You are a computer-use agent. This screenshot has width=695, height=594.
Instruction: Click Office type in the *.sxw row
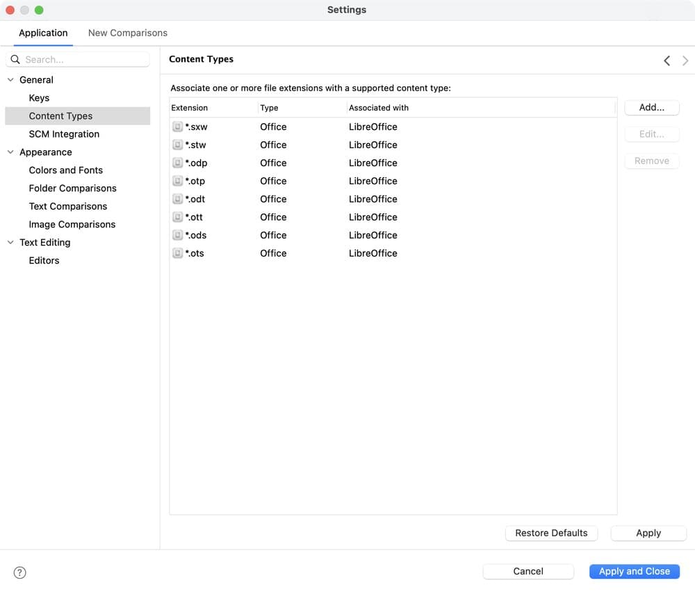273,127
